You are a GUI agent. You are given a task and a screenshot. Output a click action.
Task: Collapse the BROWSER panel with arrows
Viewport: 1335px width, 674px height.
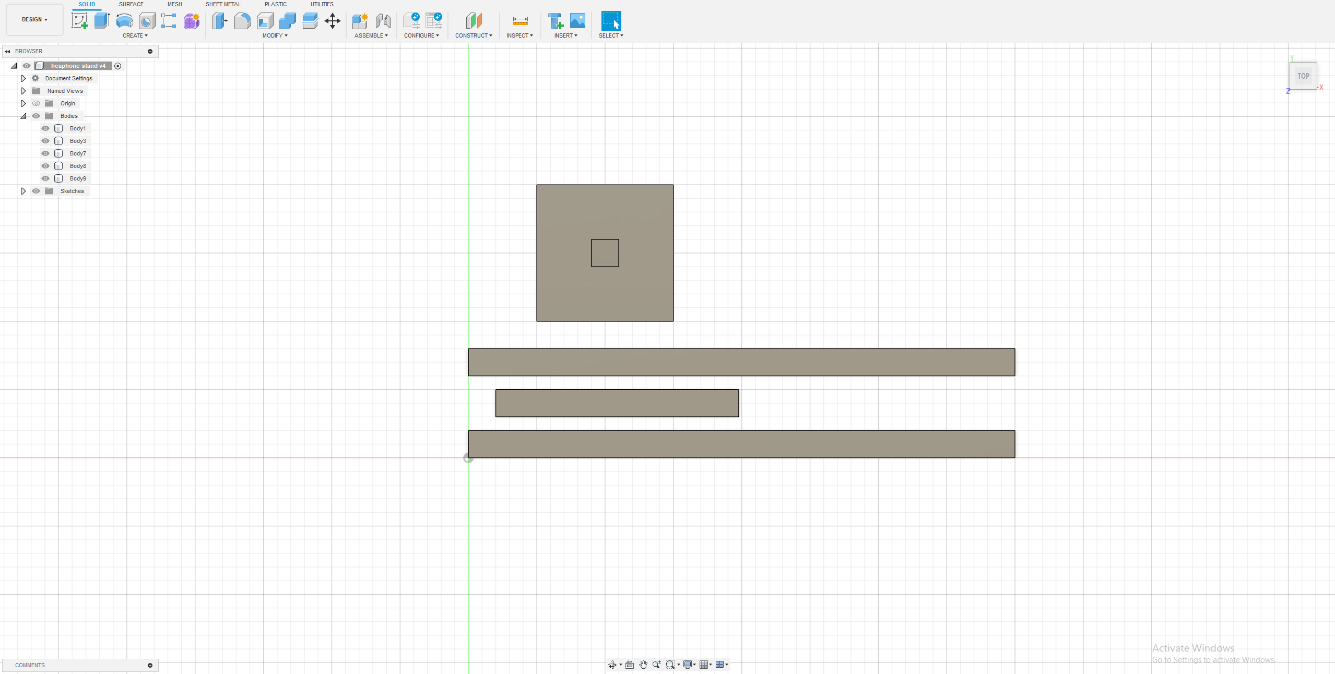(x=7, y=51)
